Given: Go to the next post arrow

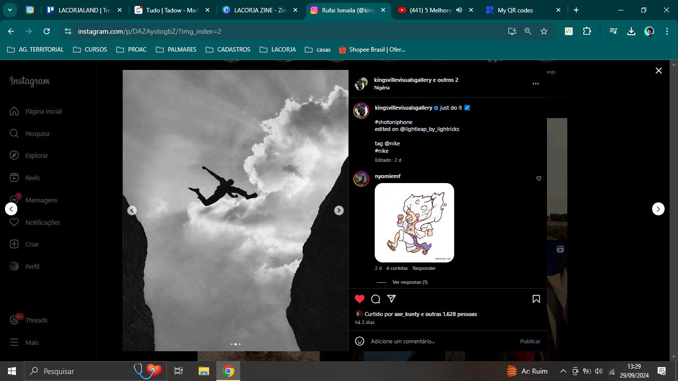Looking at the screenshot, I should click(658, 209).
